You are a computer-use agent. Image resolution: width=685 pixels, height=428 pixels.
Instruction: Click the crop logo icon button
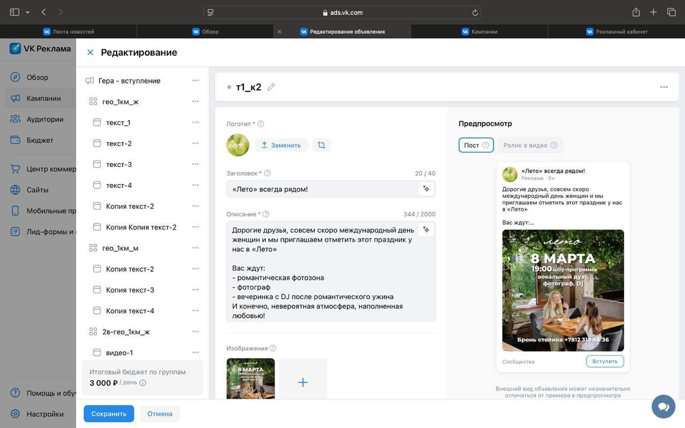click(x=322, y=145)
